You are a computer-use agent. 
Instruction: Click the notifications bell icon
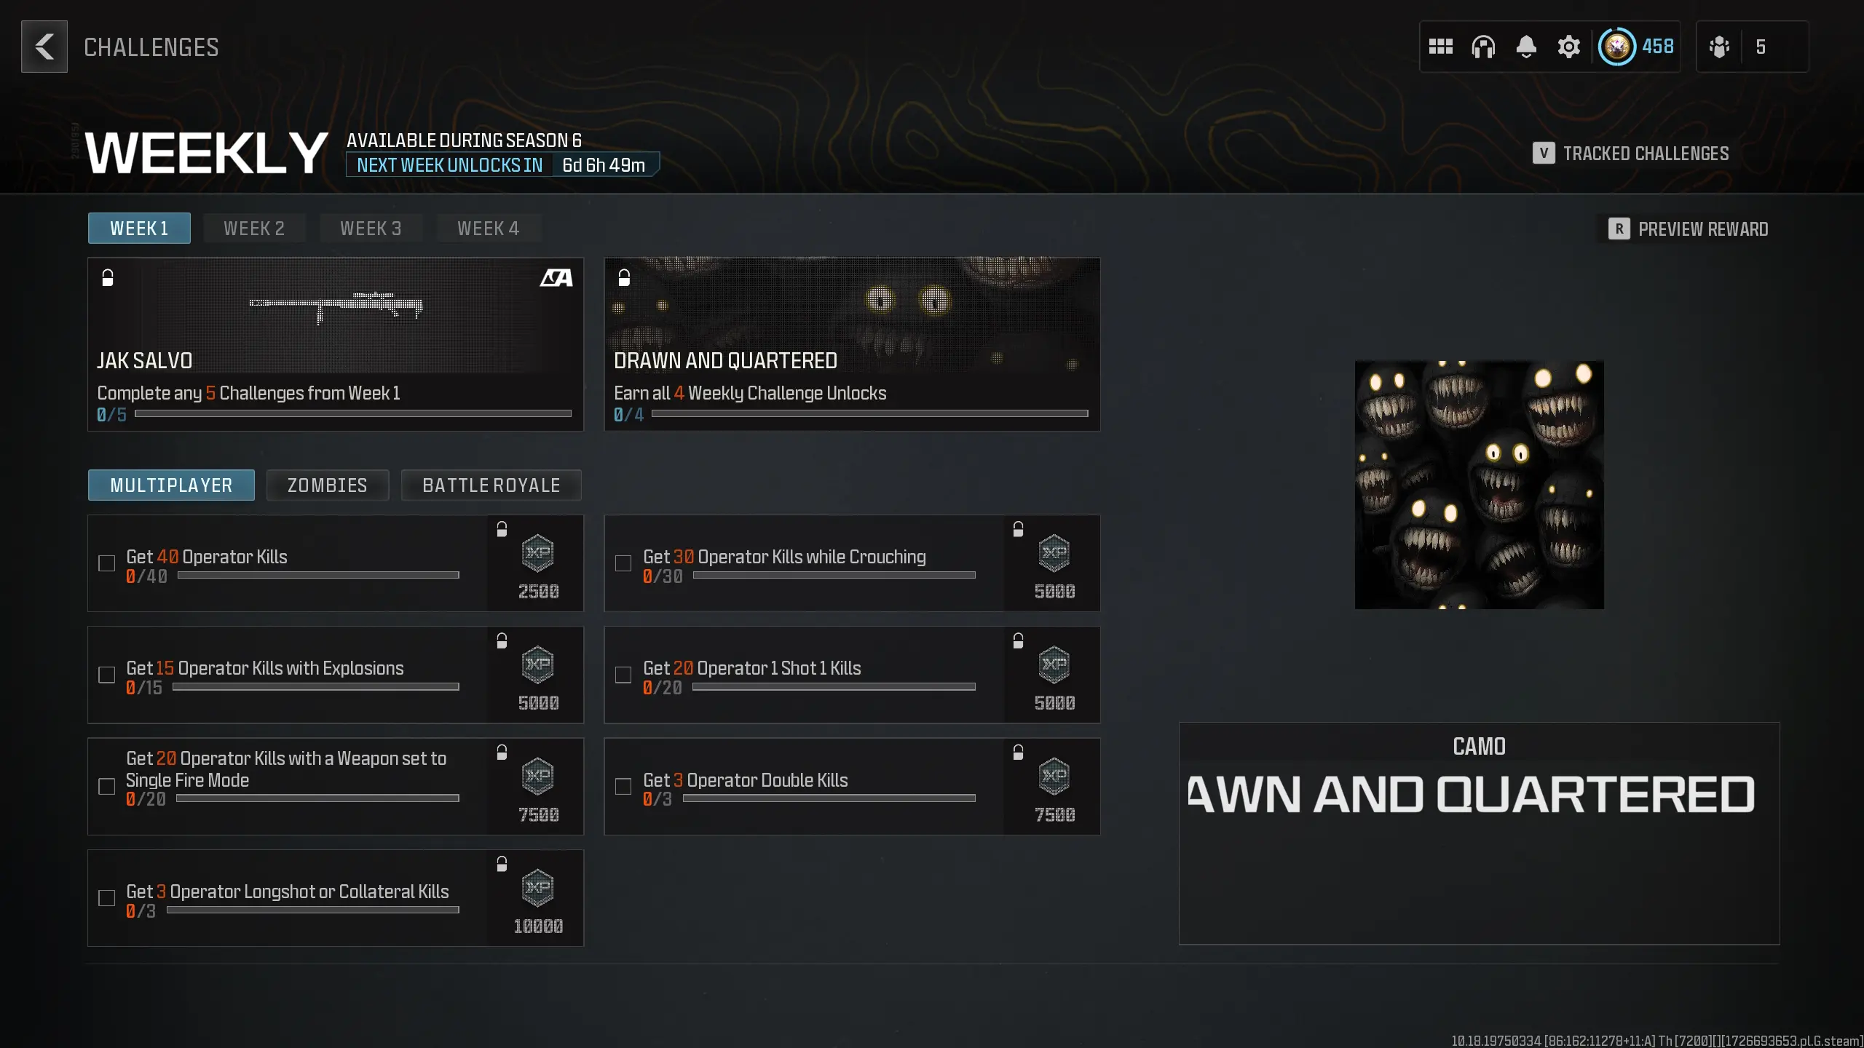(1526, 47)
